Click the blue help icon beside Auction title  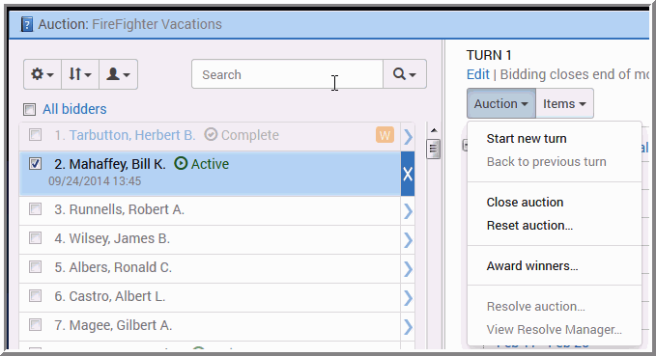coord(27,24)
